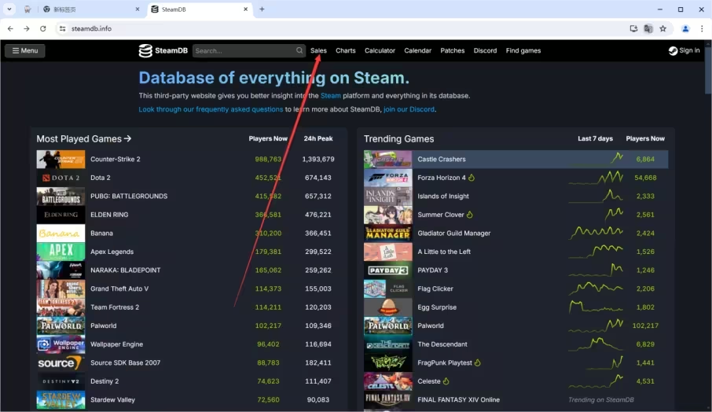Screen dimensions: 712x412
Task: Close the SteamDB tab
Action: point(246,9)
